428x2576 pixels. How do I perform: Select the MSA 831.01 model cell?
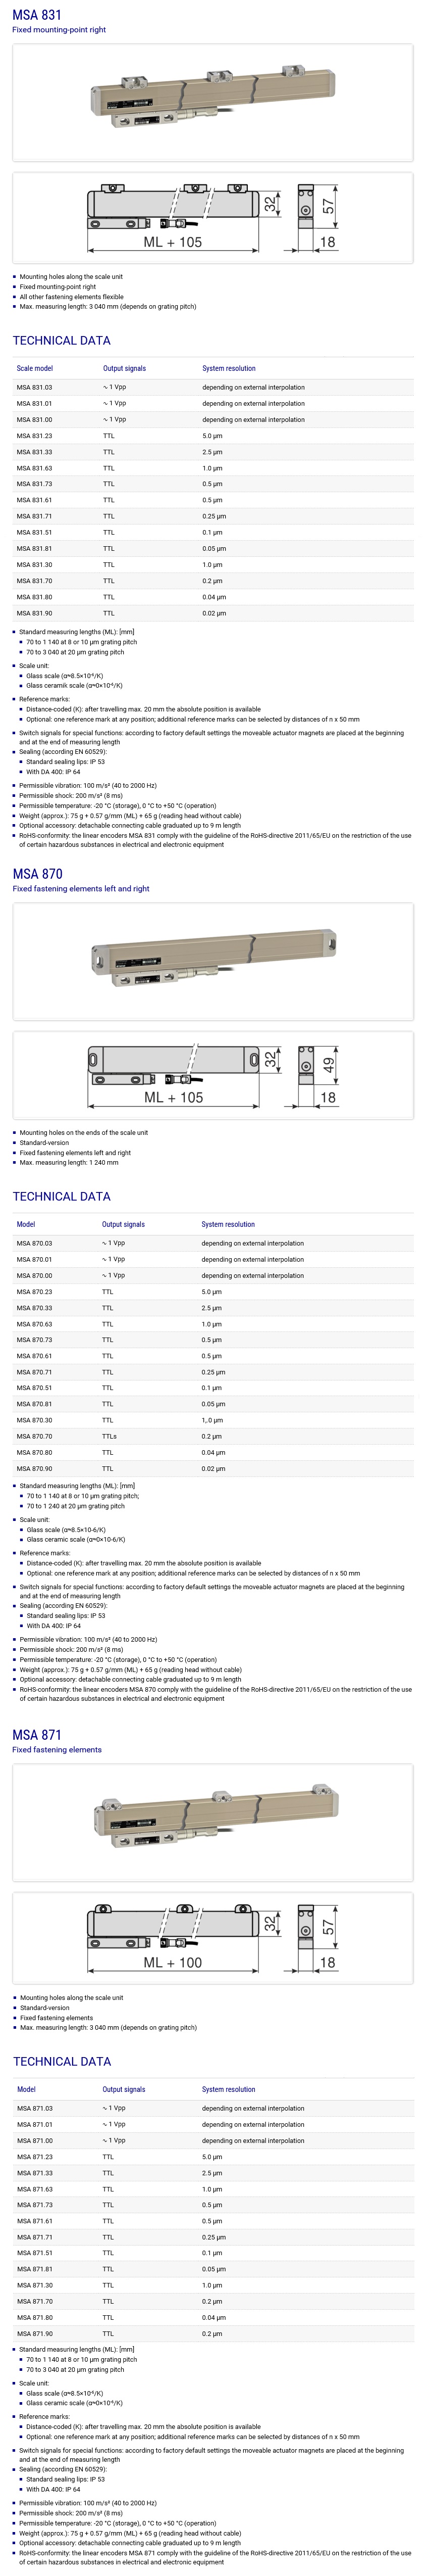[x=35, y=403]
